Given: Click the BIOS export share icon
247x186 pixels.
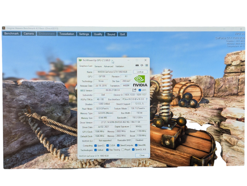Looking at the screenshot, I should coord(134,90).
